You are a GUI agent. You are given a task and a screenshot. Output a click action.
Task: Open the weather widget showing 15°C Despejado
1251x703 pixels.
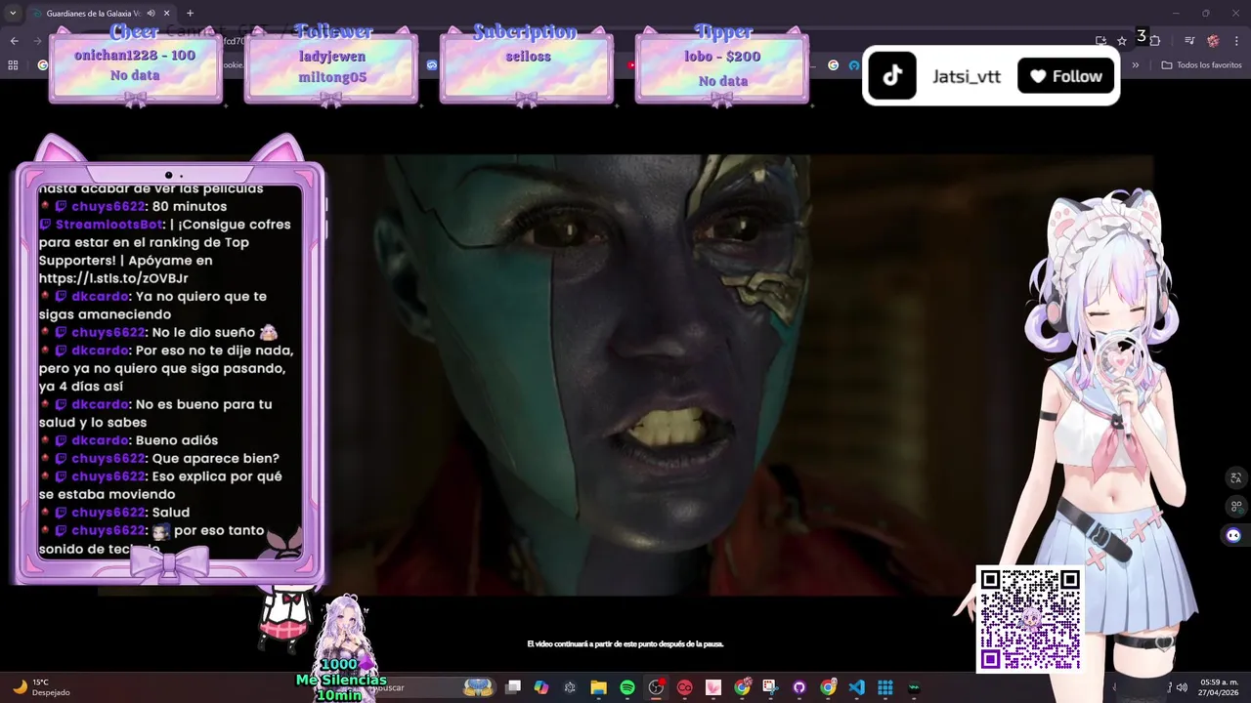click(x=41, y=687)
